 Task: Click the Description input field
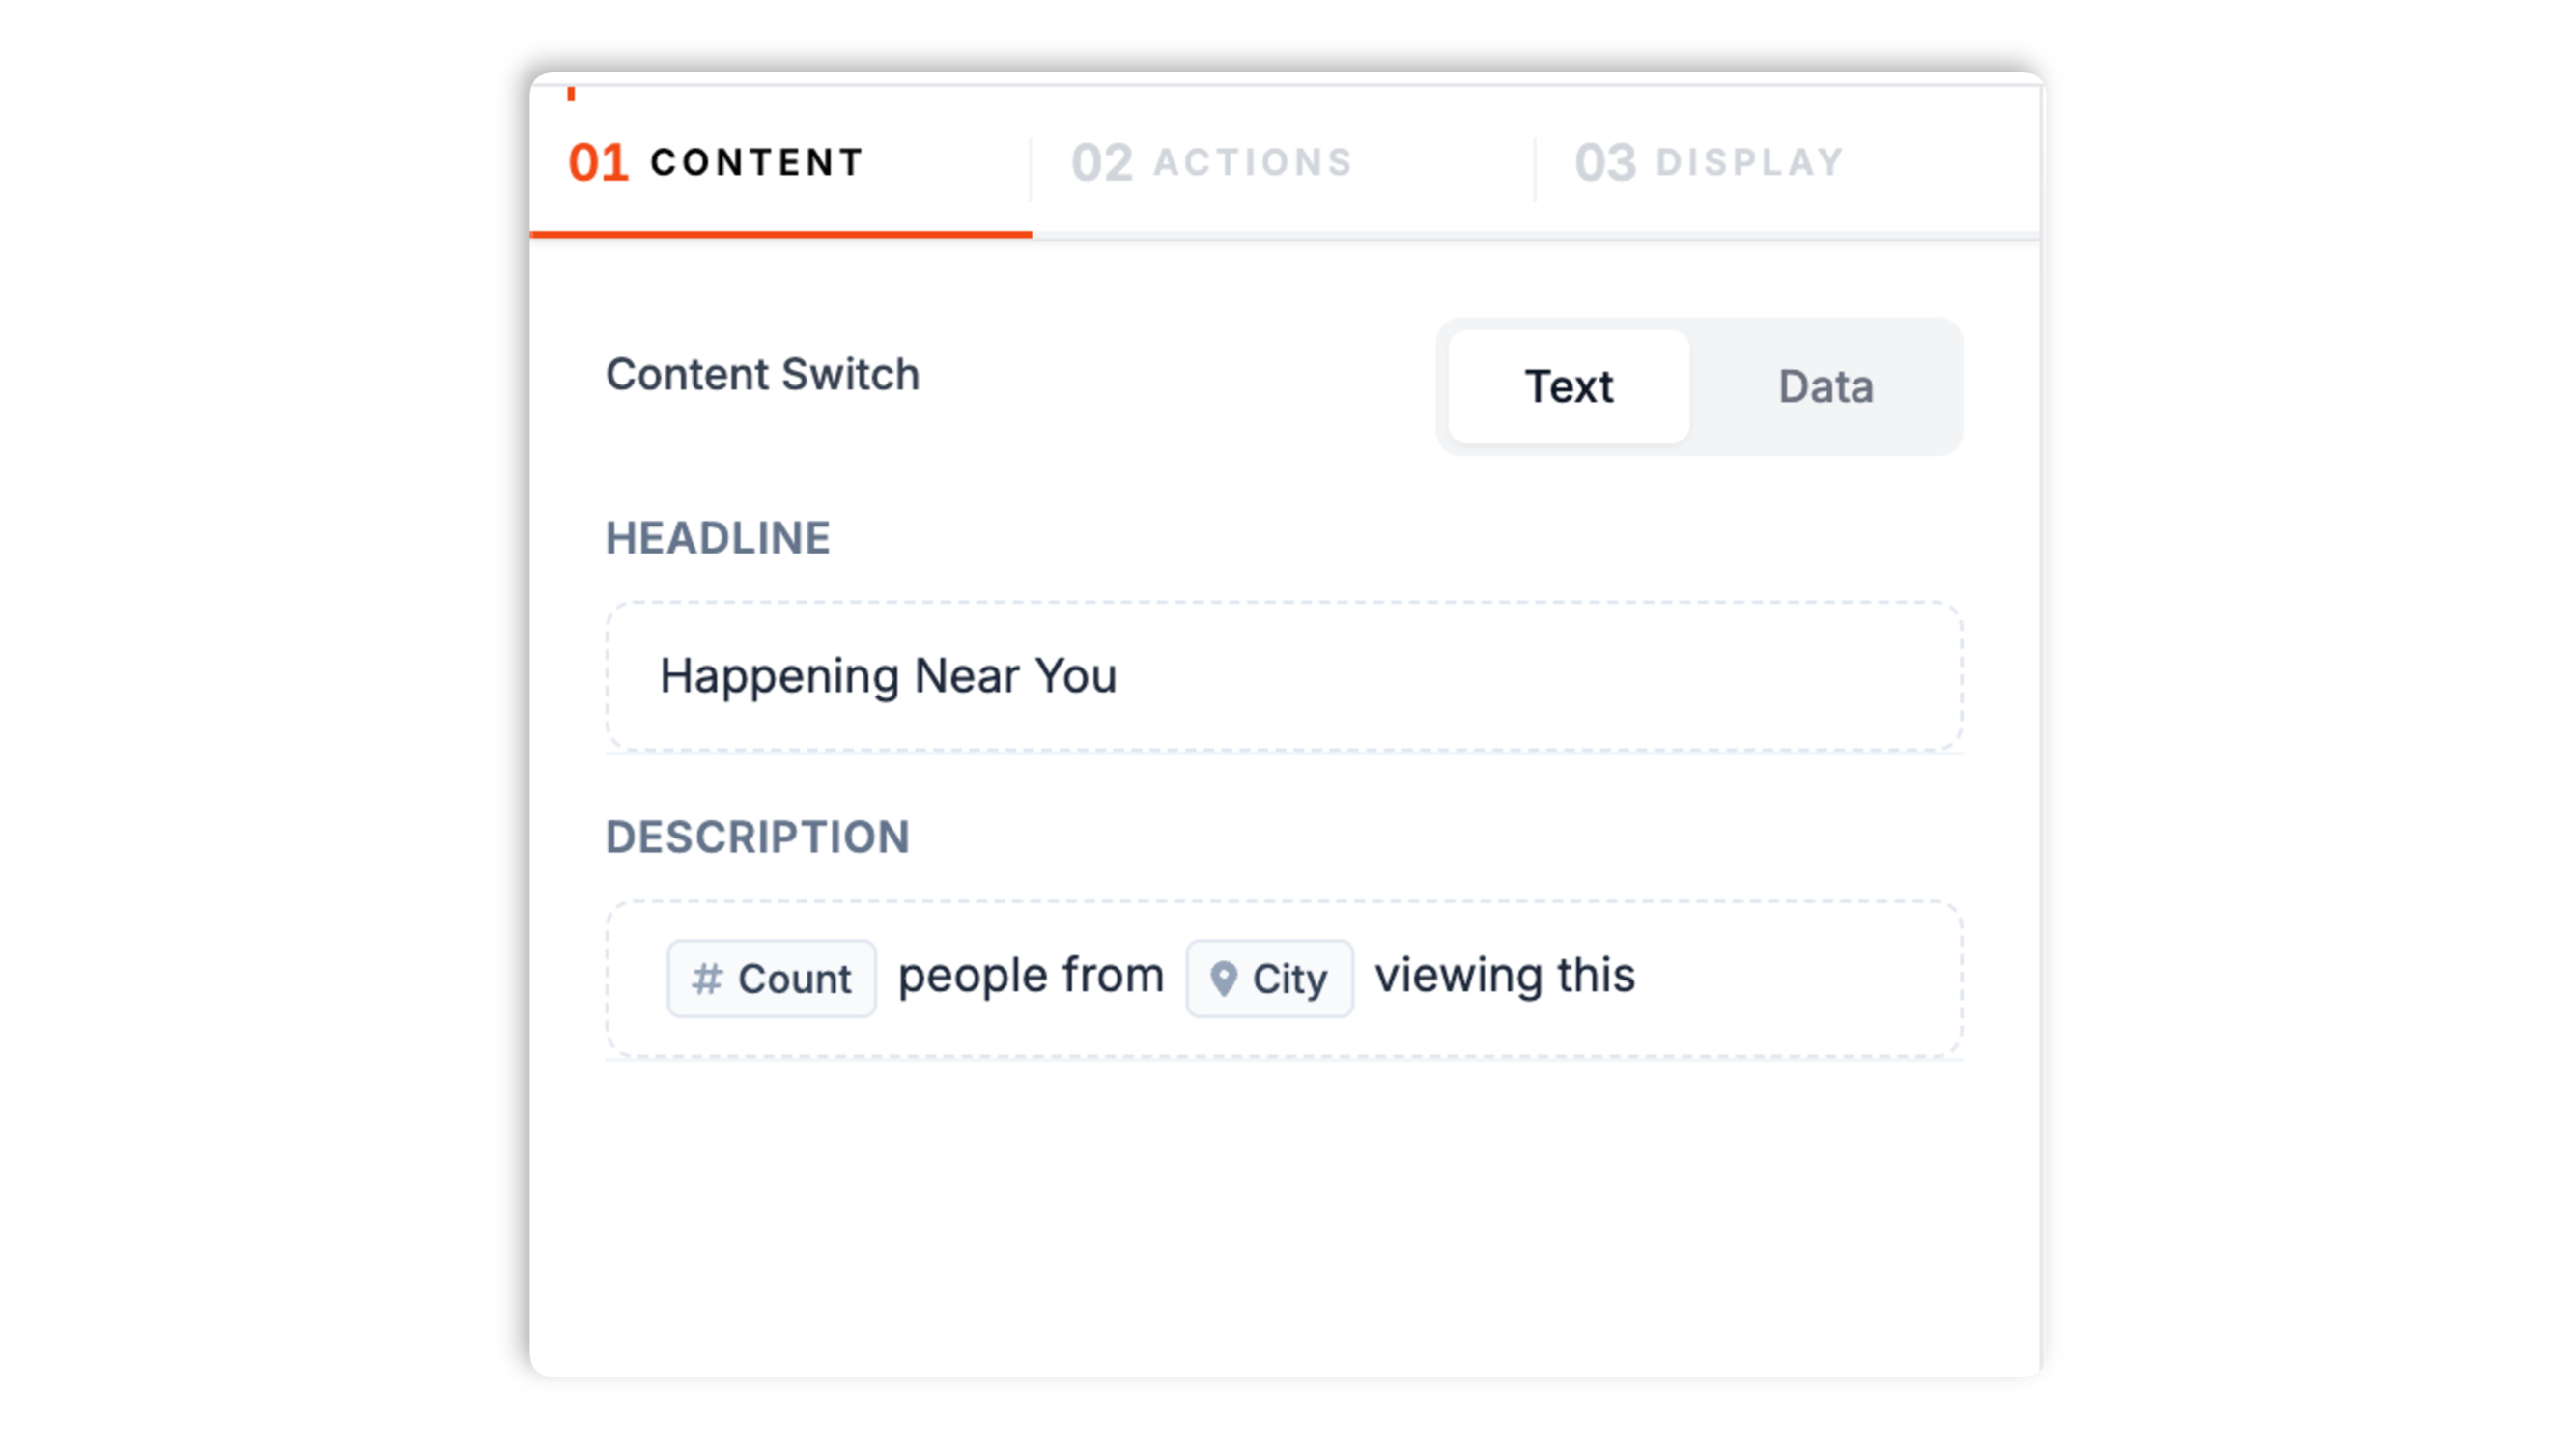pyautogui.click(x=1284, y=979)
